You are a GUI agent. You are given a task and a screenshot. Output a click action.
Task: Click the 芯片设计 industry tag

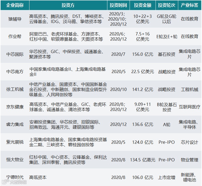coord(190,142)
